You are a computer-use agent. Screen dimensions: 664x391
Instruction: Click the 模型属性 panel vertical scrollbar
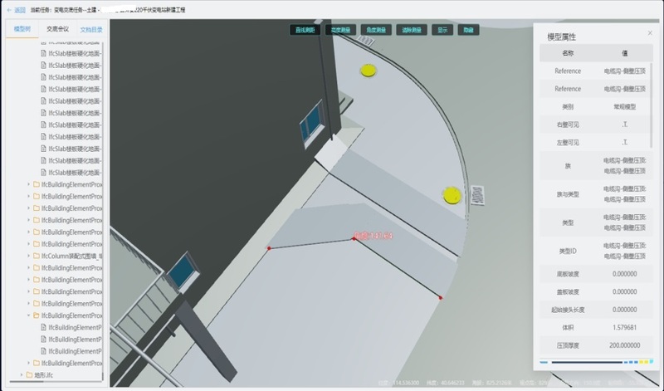(x=652, y=105)
